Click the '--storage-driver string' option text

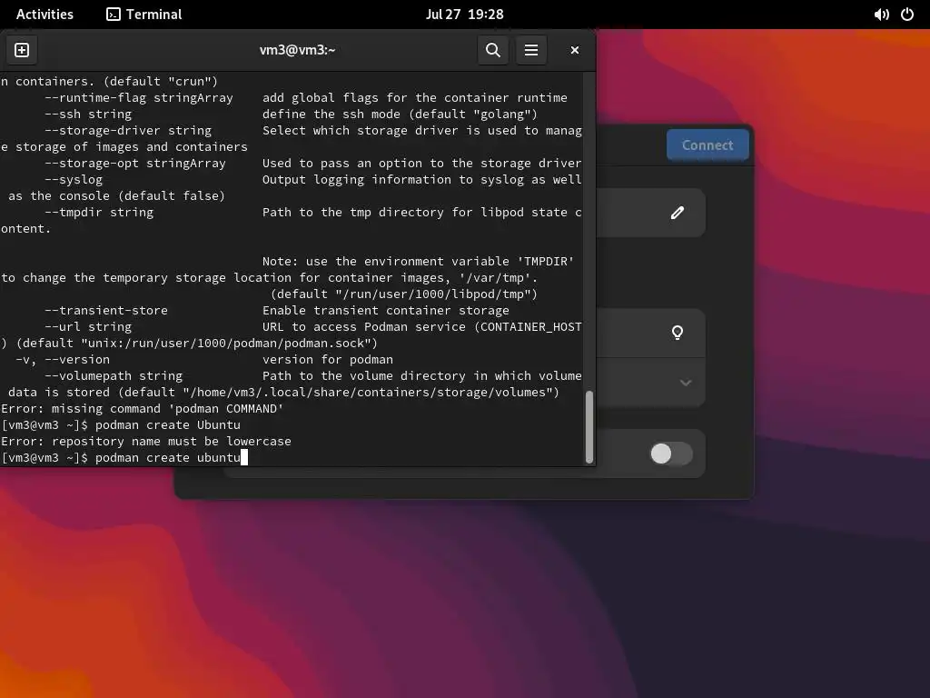tap(128, 130)
